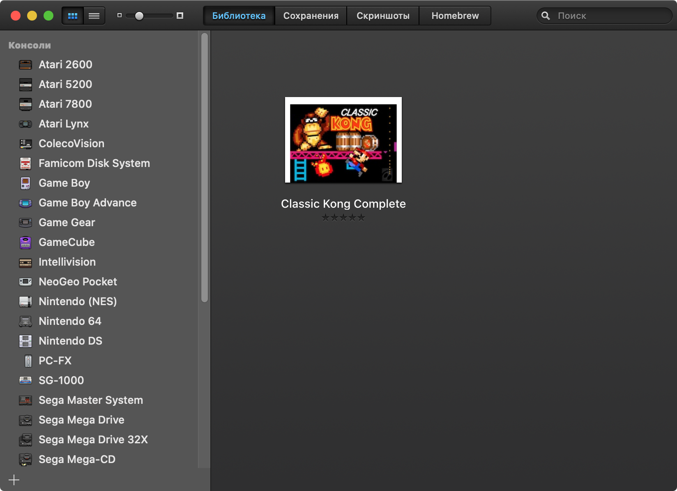
Task: Switch to the Скриншоты tab
Action: pyautogui.click(x=383, y=16)
